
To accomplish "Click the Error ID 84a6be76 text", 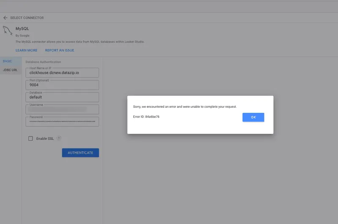I will coord(146,117).
